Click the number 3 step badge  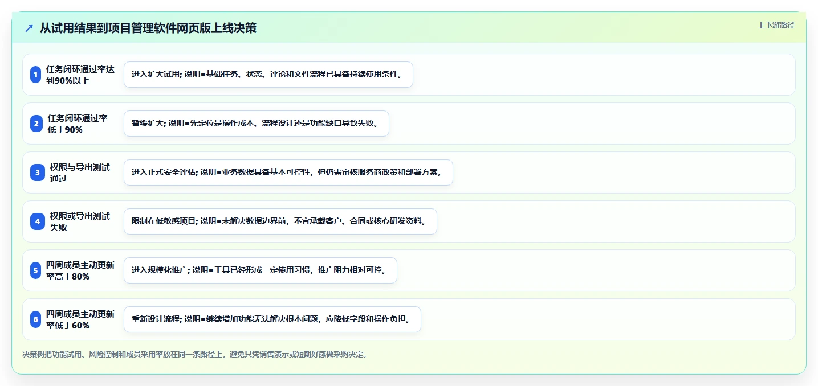38,173
